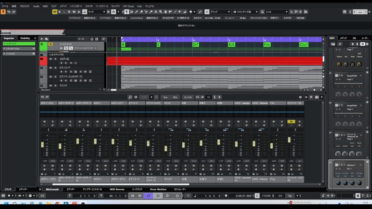Open the トランスポート menu
372x209 pixels.
tap(76, 6)
